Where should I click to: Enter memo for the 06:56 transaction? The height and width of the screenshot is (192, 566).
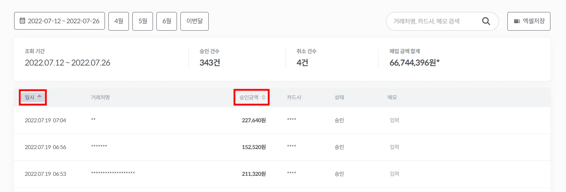(394, 147)
